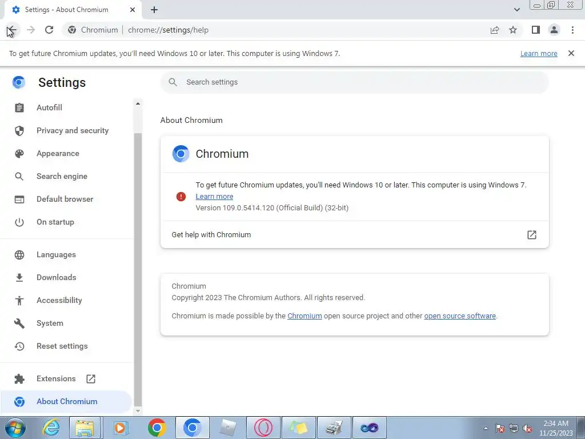The width and height of the screenshot is (585, 439).
Task: Open the clock showing 2:34 AM
Action: (556, 428)
